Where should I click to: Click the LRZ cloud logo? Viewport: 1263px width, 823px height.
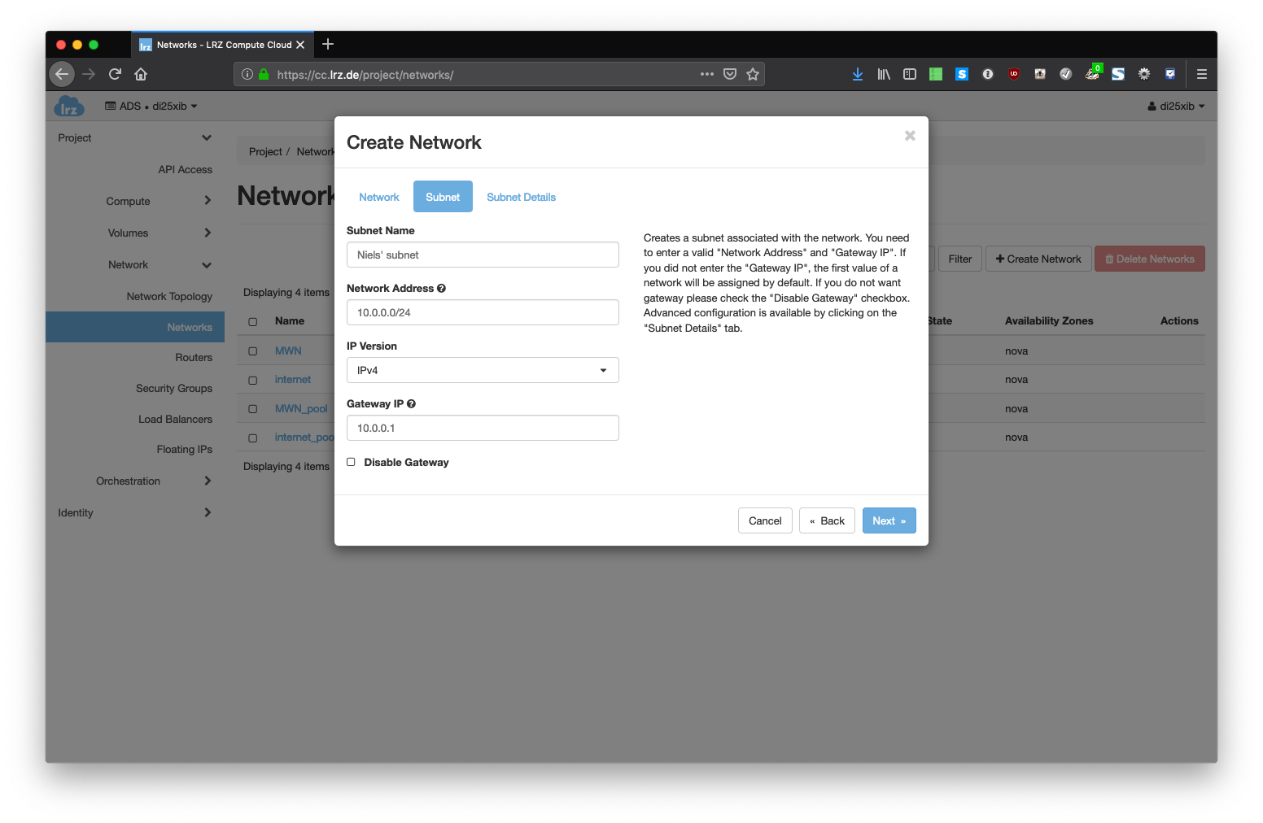click(69, 107)
